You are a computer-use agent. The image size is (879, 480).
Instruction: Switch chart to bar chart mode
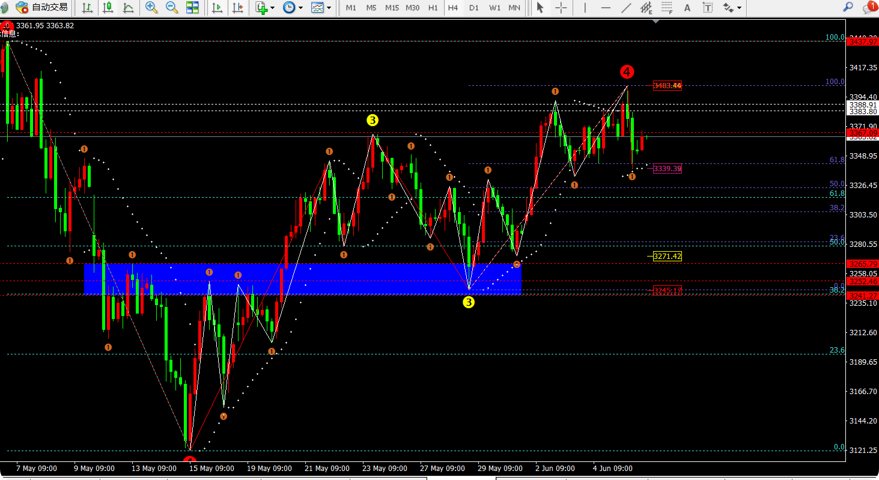pos(88,8)
